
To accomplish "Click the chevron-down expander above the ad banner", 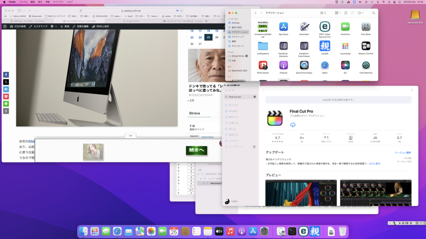I will 130,136.
